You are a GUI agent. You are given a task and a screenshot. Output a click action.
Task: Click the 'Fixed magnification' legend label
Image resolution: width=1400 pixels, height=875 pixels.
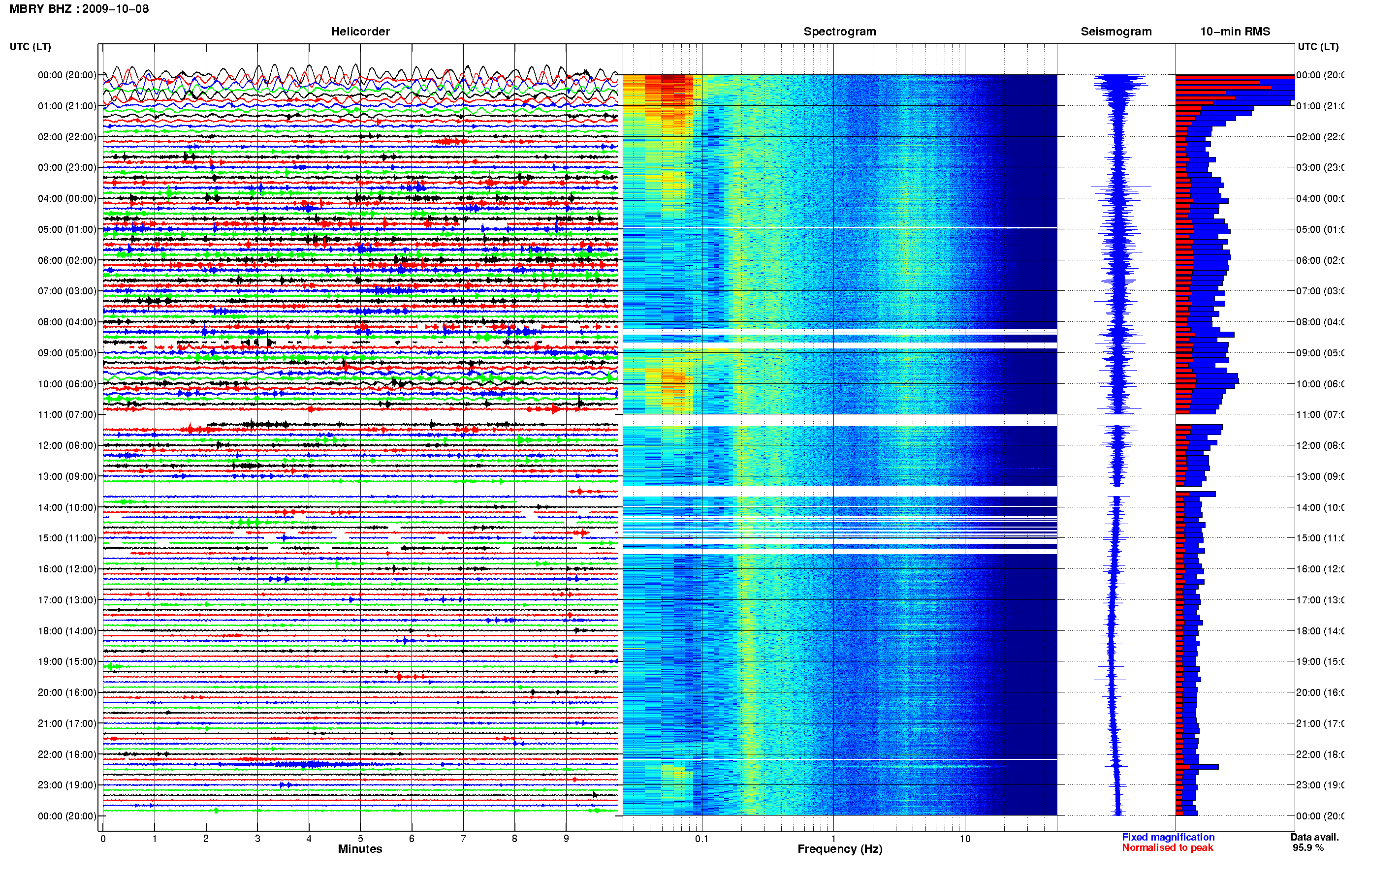tap(1168, 837)
